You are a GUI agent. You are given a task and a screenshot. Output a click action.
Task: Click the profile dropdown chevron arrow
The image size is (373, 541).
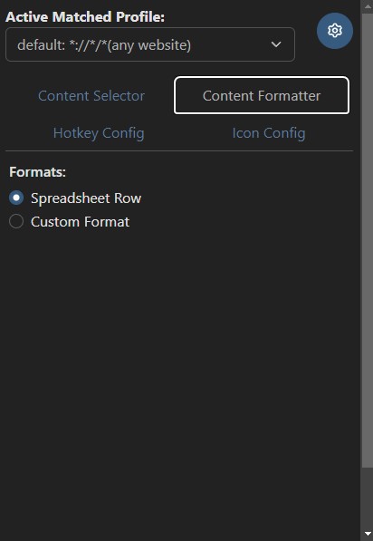coord(276,44)
